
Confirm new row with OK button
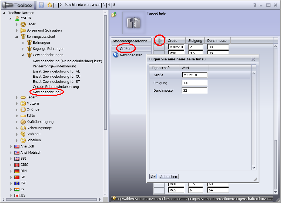click(153, 177)
